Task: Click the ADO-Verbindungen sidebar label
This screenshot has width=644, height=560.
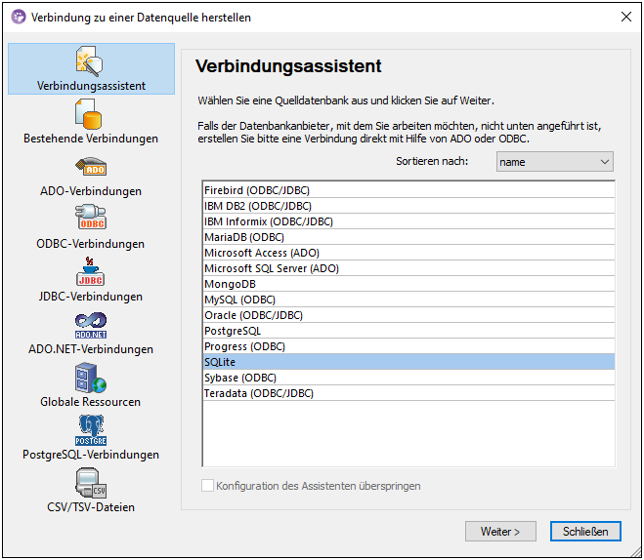Action: click(91, 191)
